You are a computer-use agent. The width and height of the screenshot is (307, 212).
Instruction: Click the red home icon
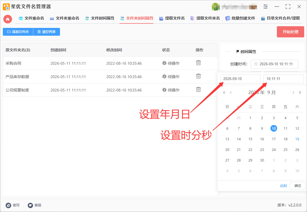pyautogui.click(x=8, y=19)
